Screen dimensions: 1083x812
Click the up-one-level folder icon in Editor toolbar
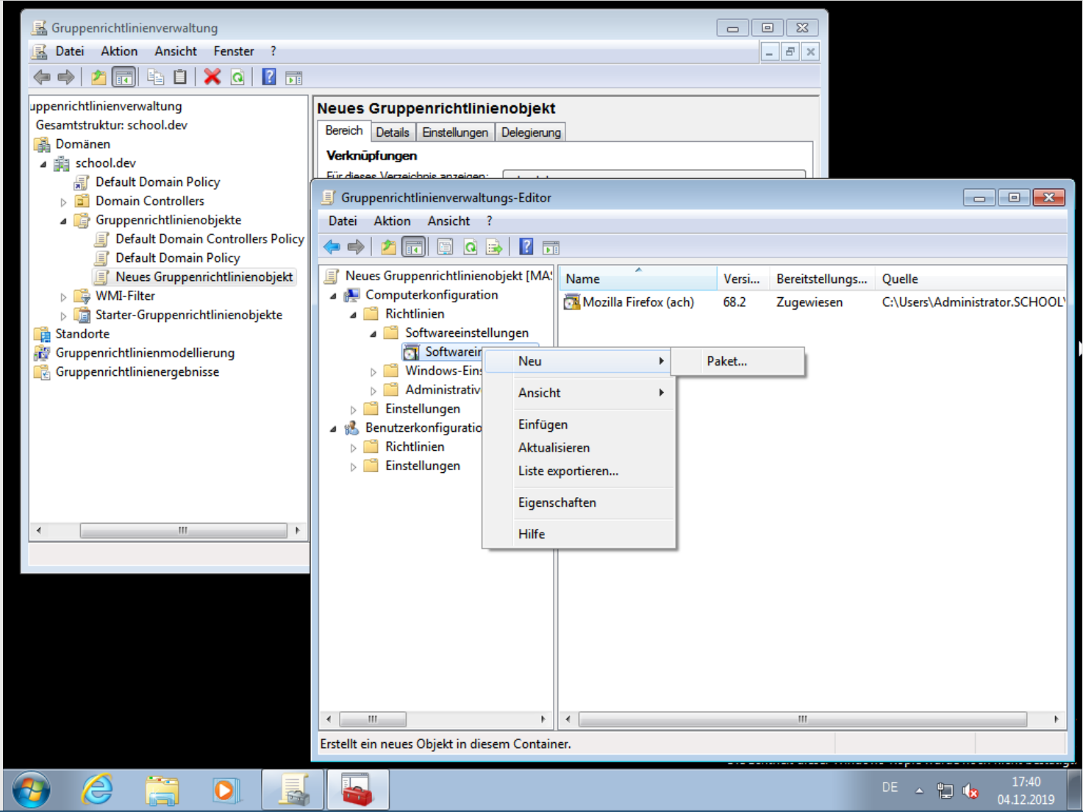388,247
